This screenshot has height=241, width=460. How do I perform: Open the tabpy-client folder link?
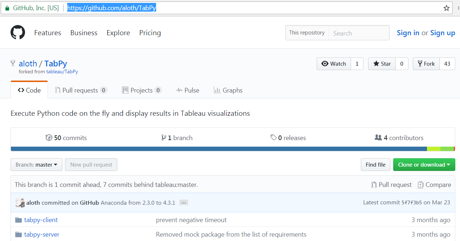tap(41, 220)
